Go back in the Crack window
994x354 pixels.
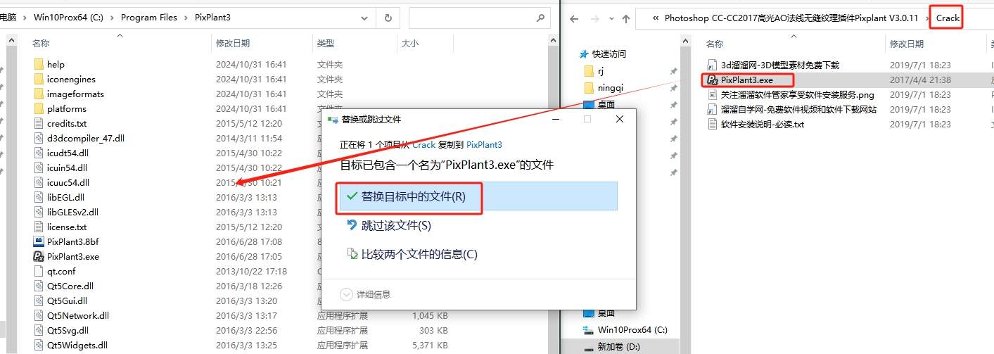point(574,18)
